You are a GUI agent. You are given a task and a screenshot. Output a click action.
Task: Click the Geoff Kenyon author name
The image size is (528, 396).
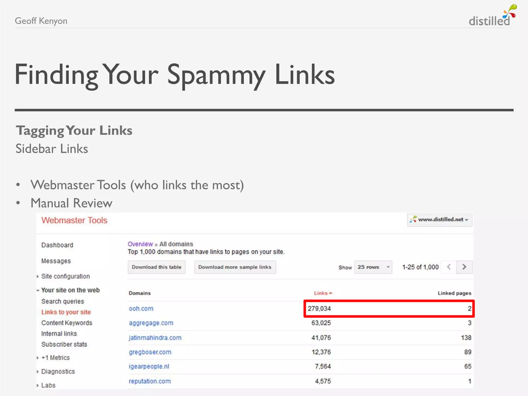coord(41,21)
